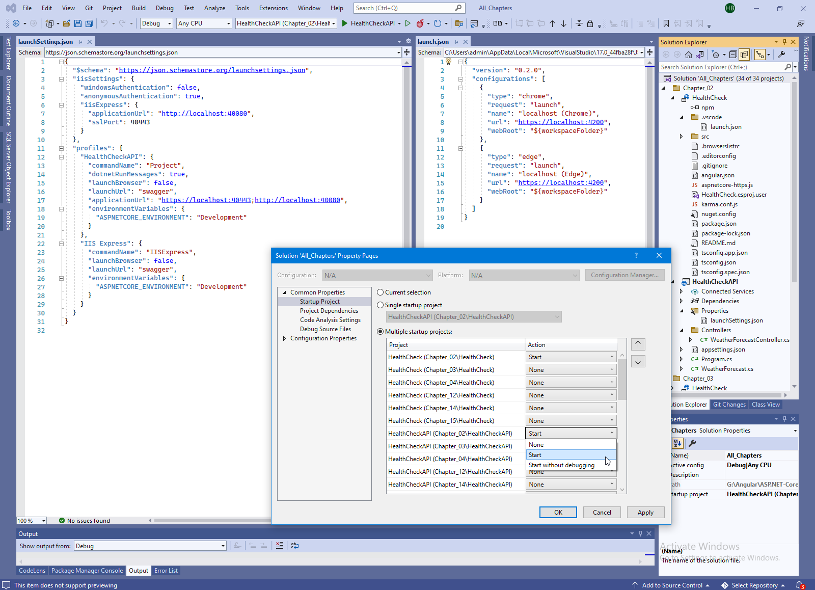Click the Collapse All icon in Solution Explorer
The height and width of the screenshot is (590, 815).
click(x=733, y=55)
